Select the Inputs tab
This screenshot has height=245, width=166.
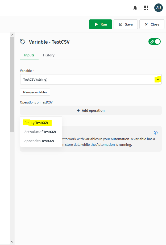click(29, 55)
